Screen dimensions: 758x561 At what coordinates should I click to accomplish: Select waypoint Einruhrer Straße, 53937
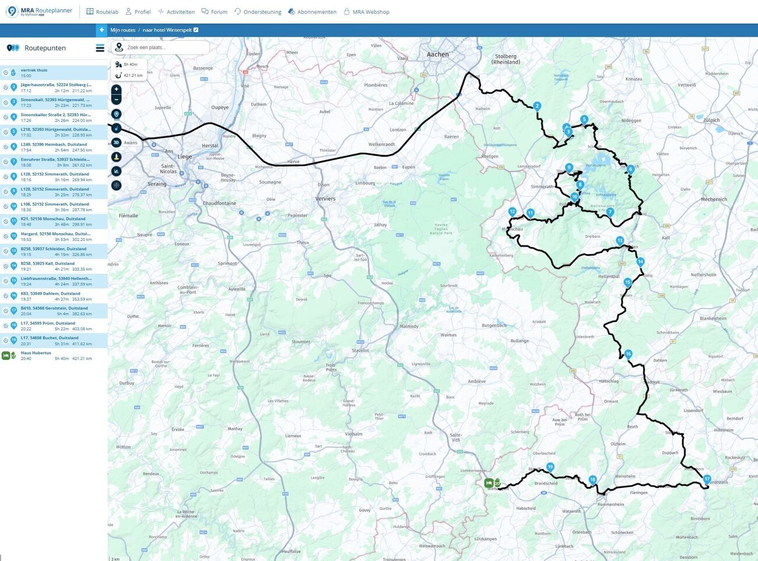(x=54, y=162)
